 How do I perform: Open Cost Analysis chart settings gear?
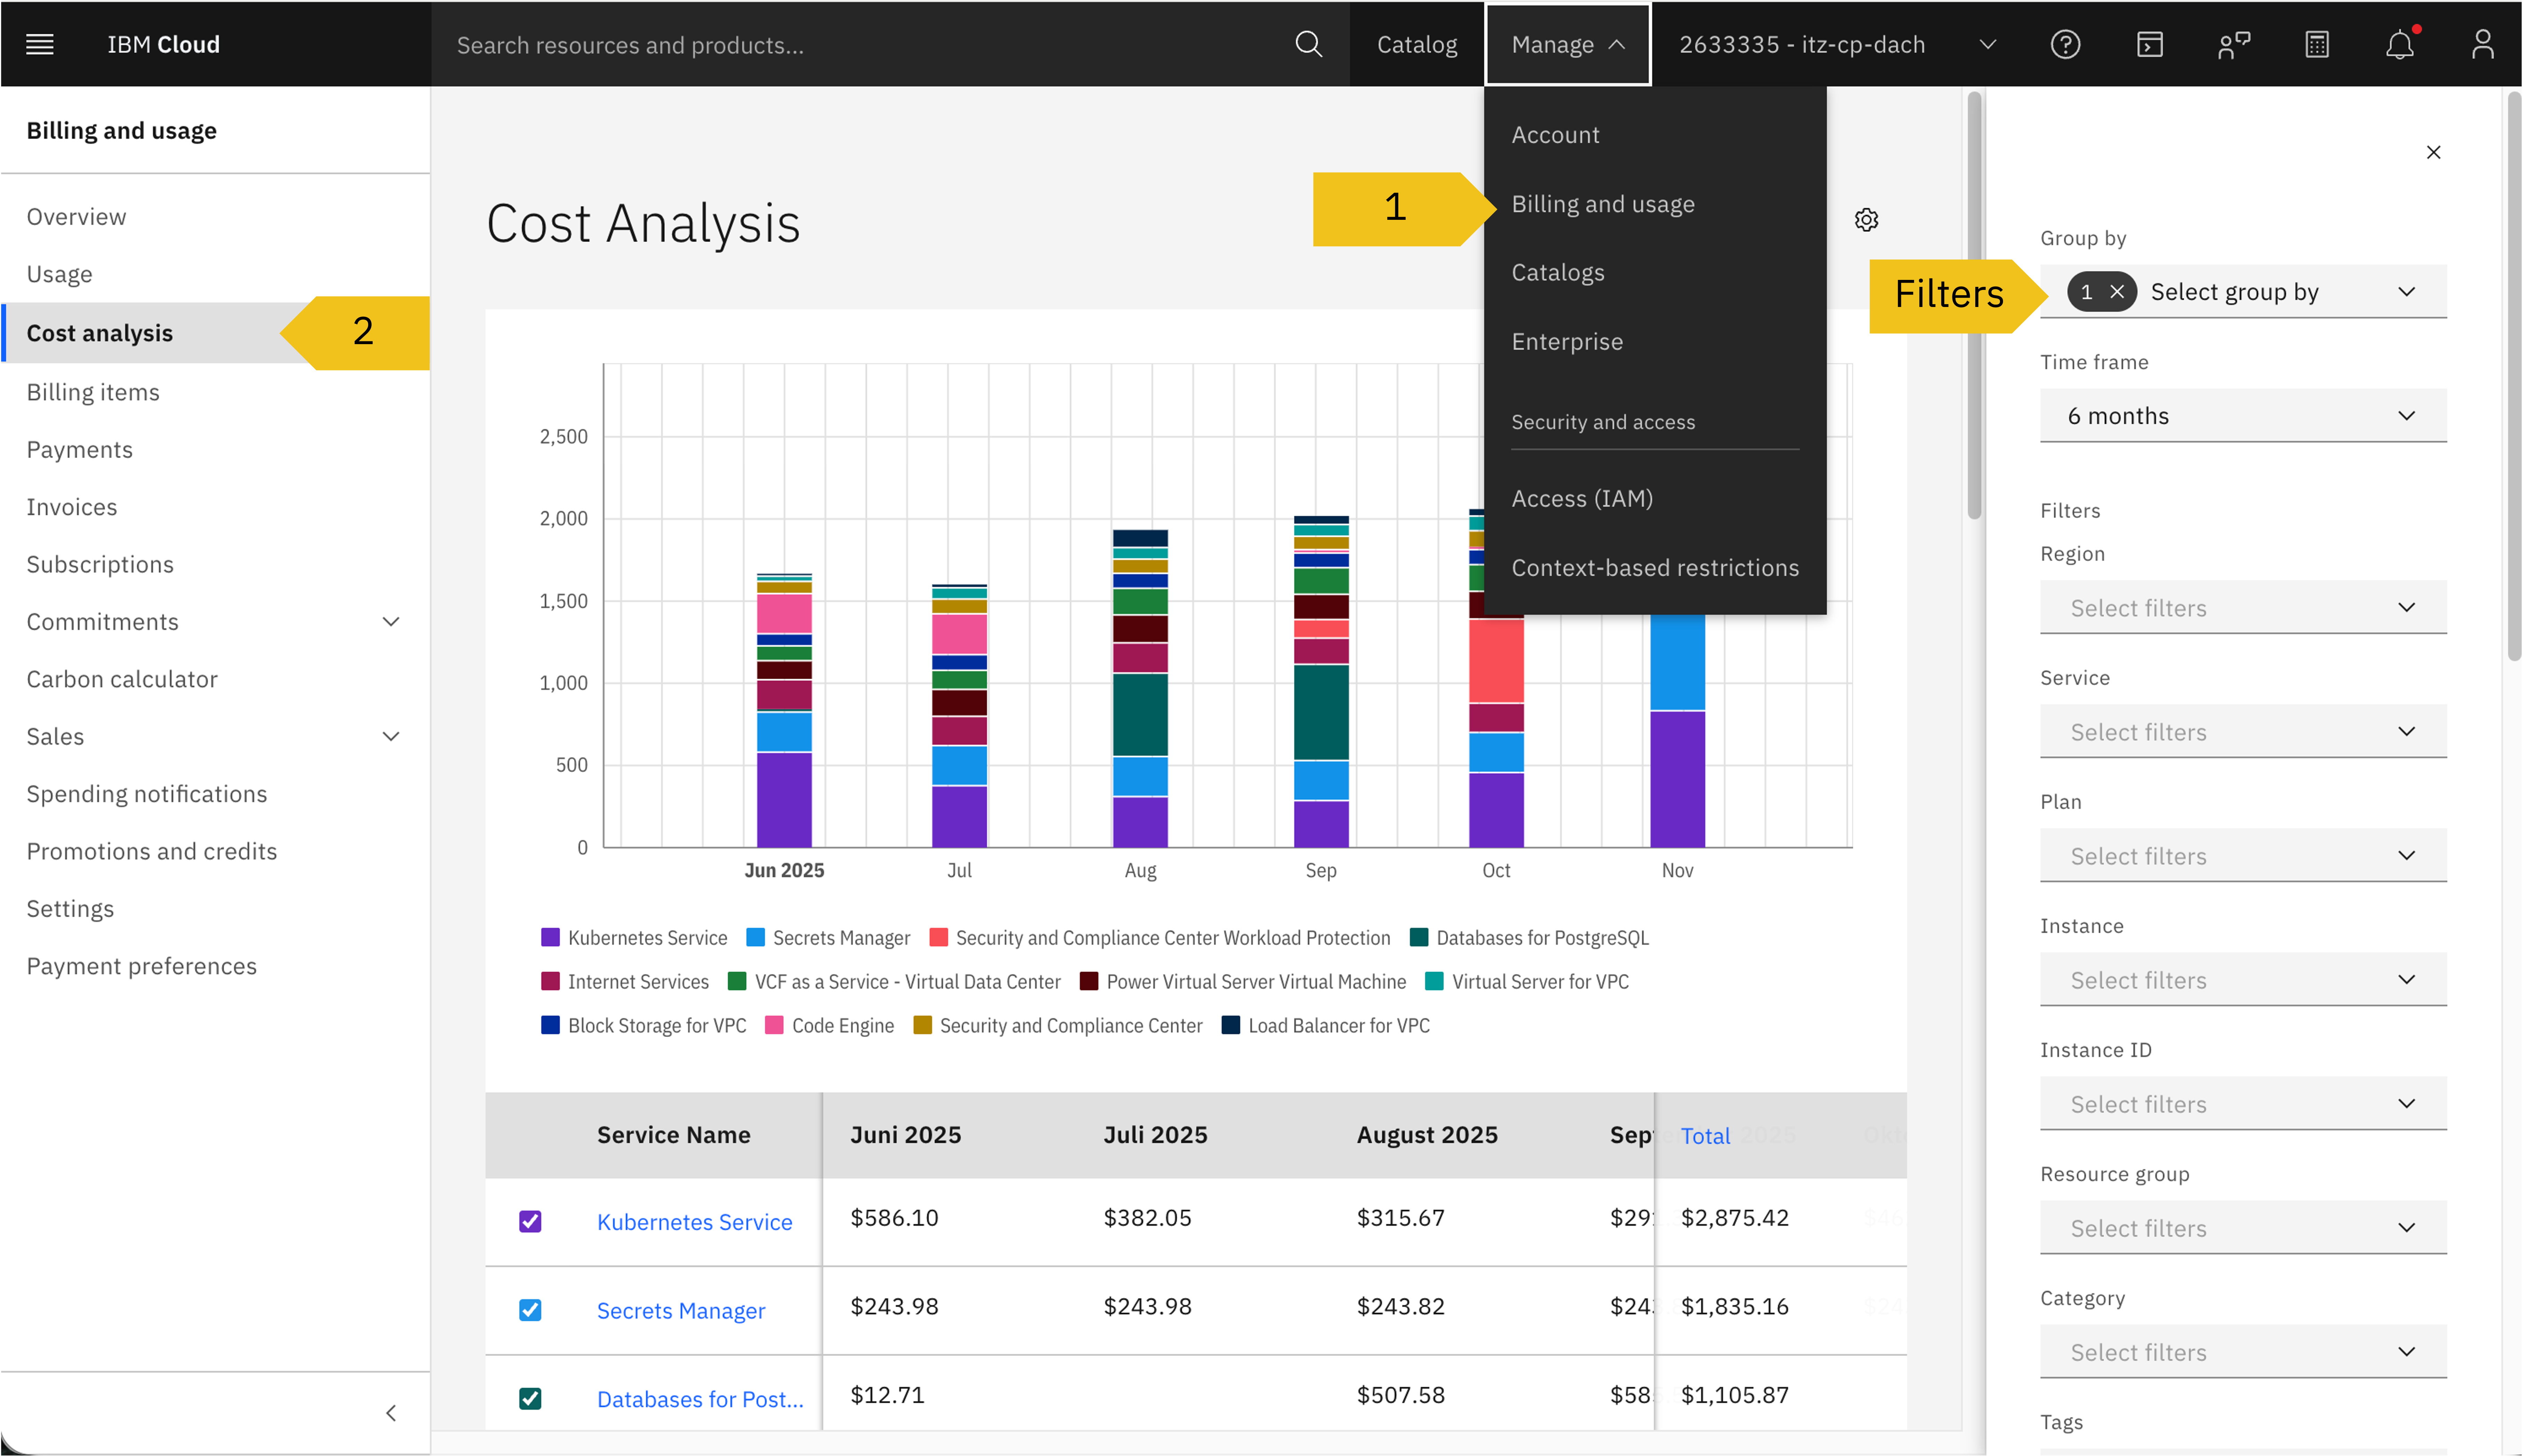(1866, 220)
